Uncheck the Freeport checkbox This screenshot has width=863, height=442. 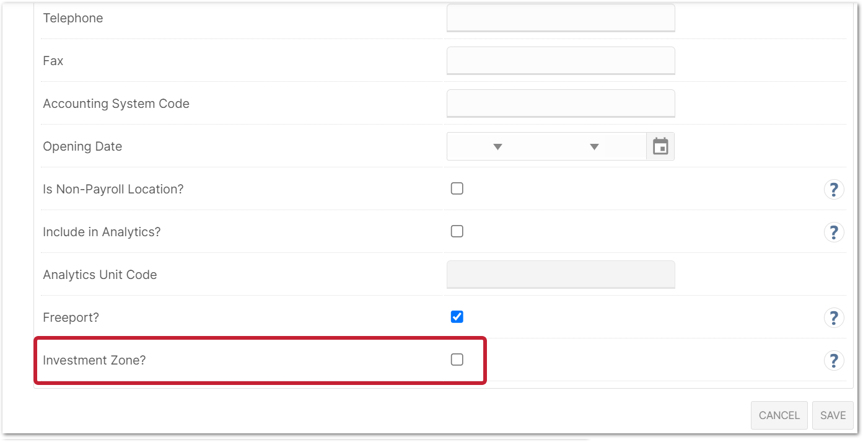pyautogui.click(x=457, y=317)
